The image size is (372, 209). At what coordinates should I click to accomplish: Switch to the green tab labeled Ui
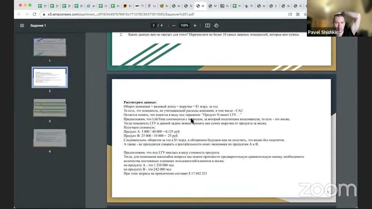[x=103, y=6]
